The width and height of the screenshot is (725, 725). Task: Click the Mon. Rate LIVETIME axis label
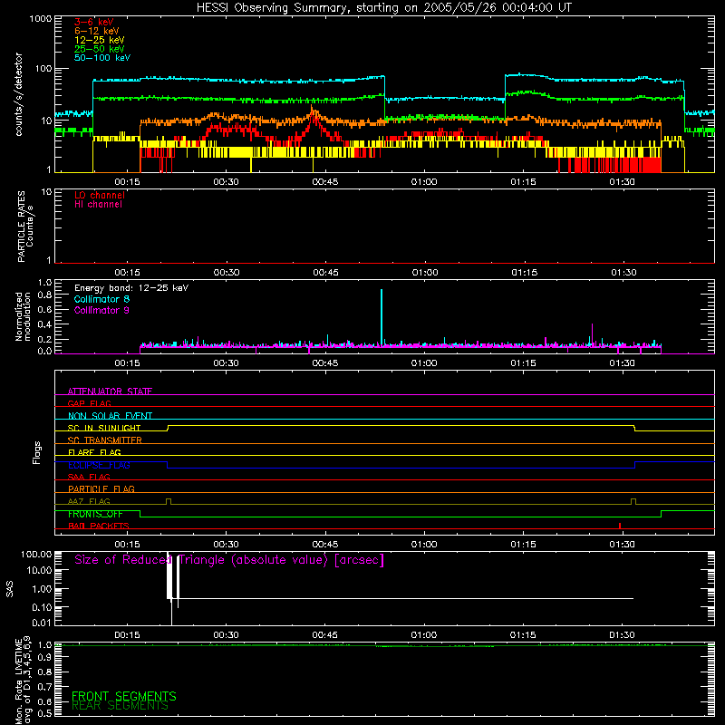(x=24, y=680)
